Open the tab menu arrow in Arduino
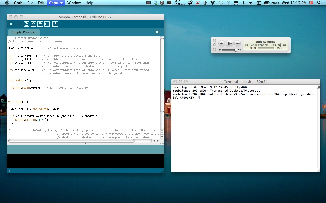This screenshot has height=203, width=326. [x=158, y=32]
